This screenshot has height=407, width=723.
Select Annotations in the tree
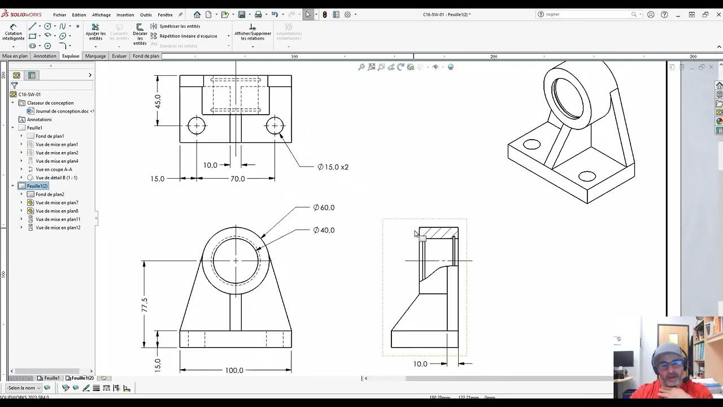(35, 119)
